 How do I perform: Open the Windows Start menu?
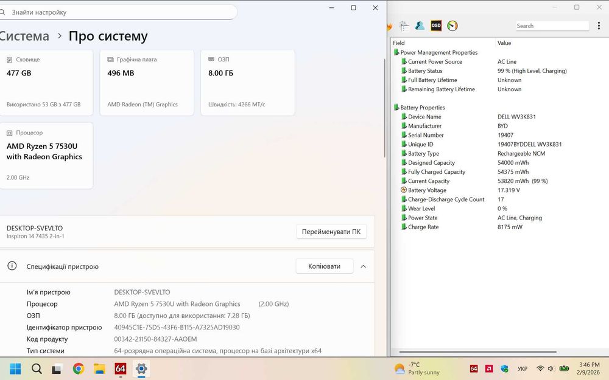tap(16, 368)
